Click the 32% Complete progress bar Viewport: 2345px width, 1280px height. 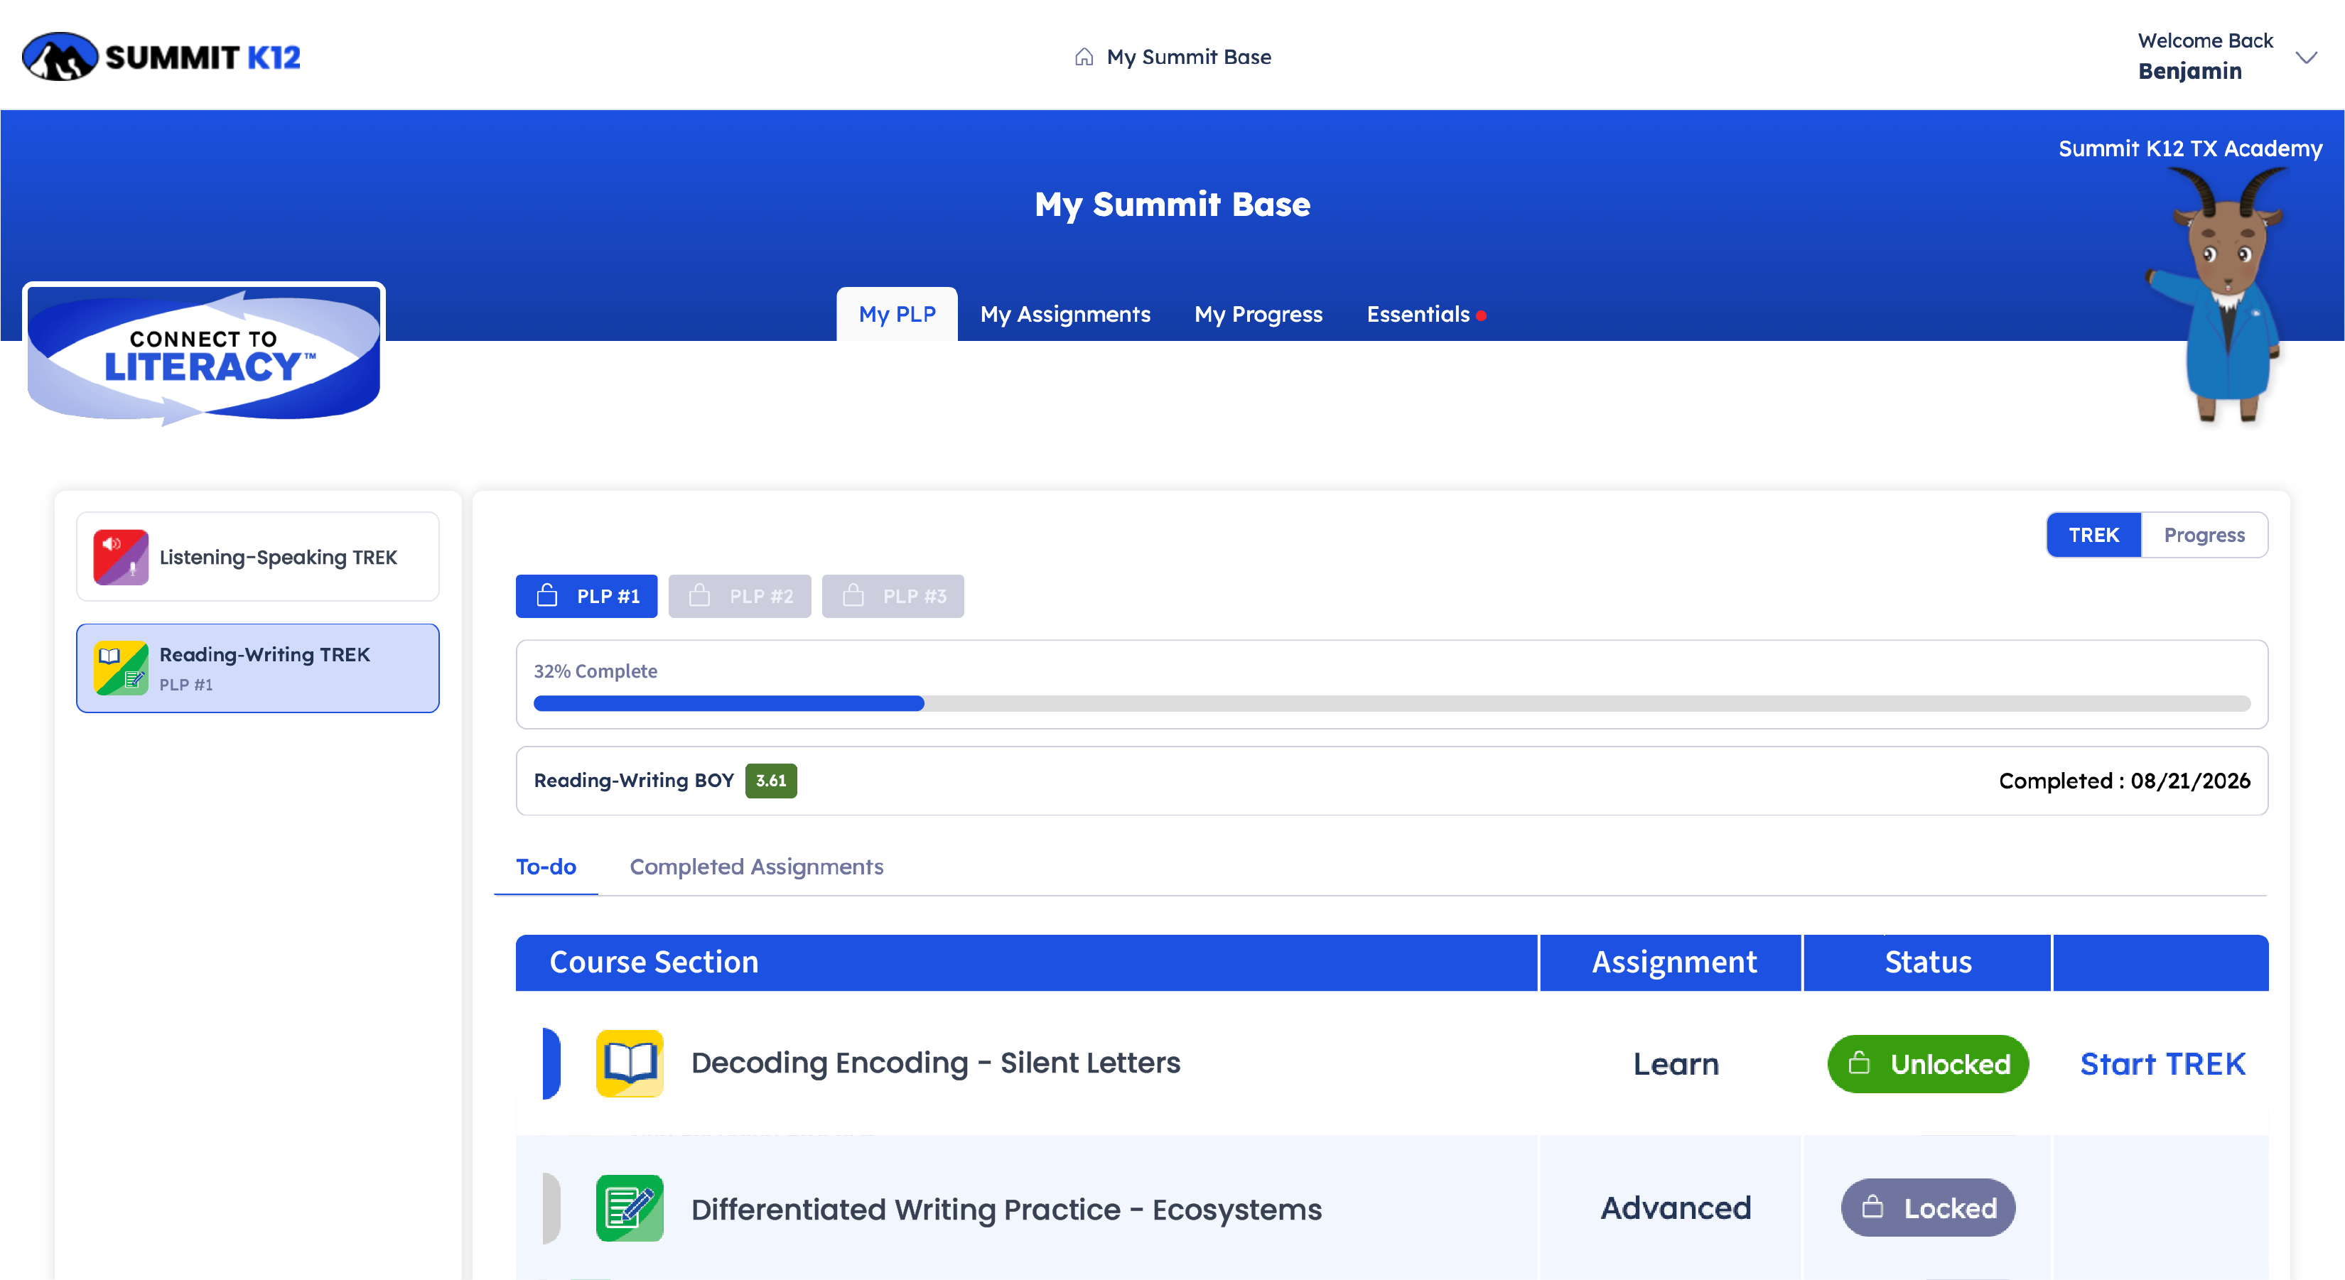click(1391, 703)
